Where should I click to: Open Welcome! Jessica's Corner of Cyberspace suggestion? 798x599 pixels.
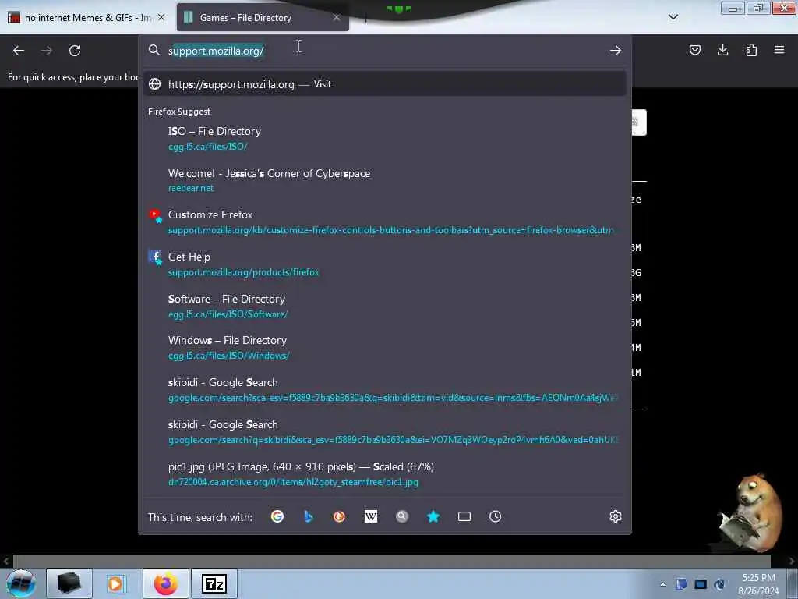385,180
